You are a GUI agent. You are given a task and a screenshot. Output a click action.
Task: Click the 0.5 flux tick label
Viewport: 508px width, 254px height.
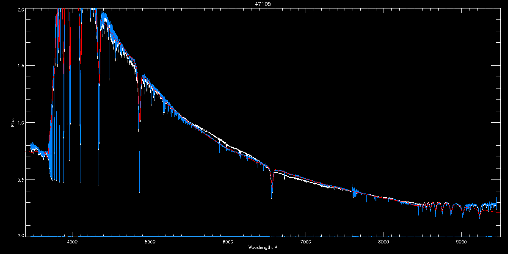(x=20, y=179)
